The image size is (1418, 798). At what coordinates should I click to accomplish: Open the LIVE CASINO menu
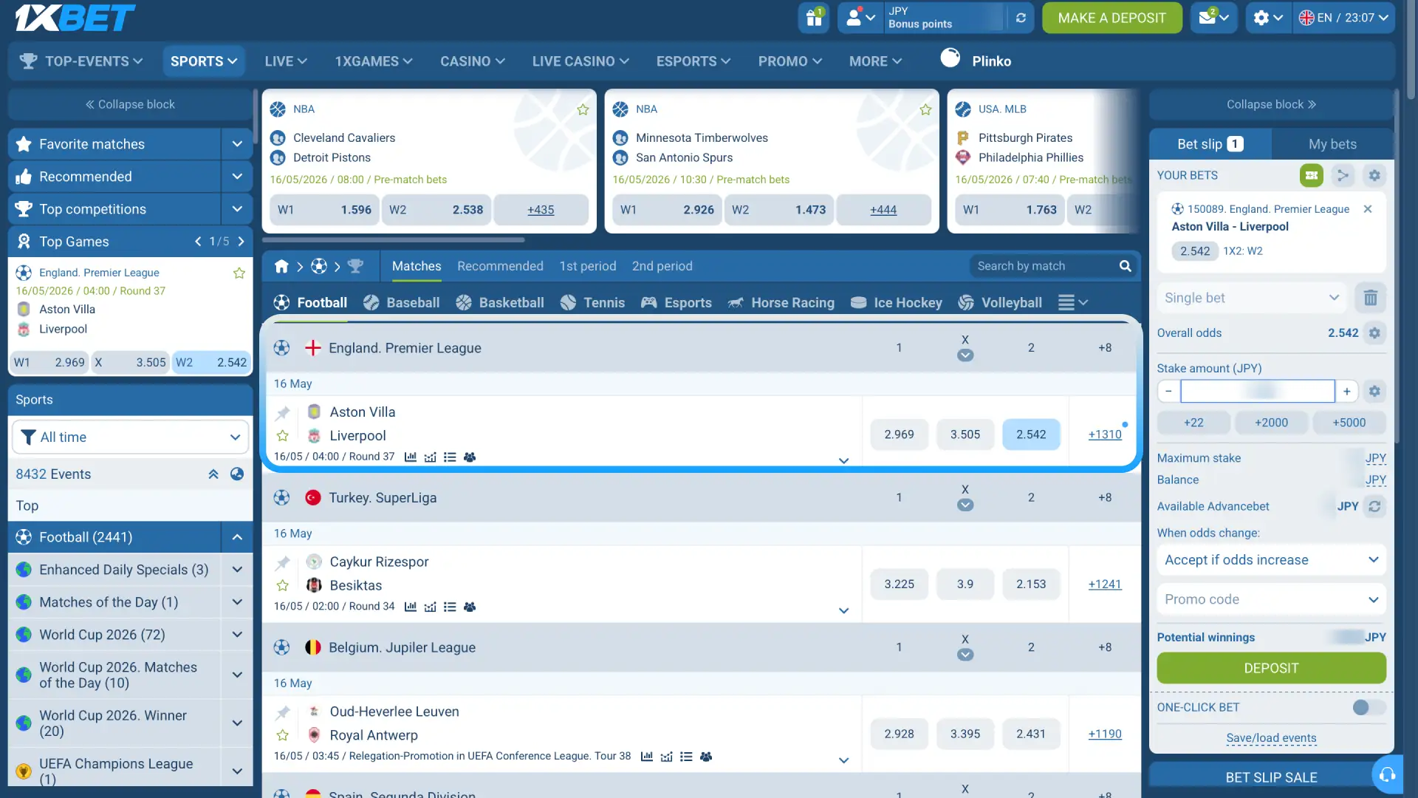580,61
